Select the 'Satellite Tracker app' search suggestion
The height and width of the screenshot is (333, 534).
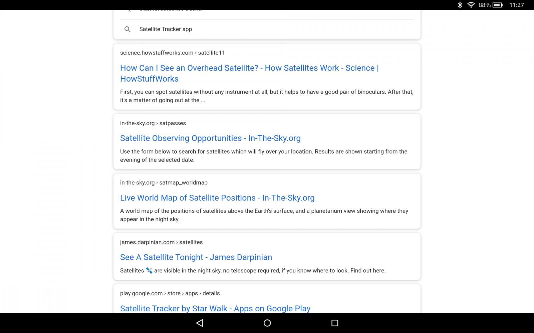pos(166,29)
